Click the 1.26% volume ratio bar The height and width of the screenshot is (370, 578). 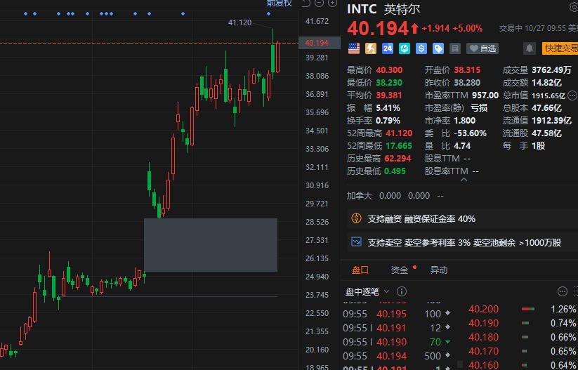tap(528, 309)
